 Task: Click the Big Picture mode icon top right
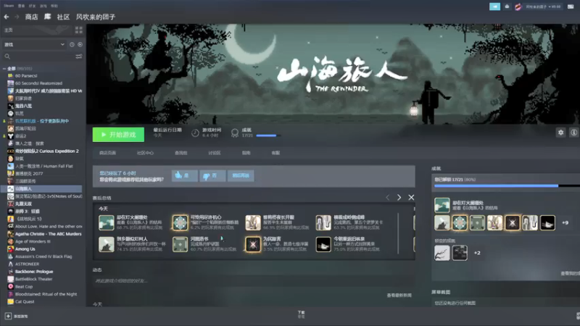[571, 7]
